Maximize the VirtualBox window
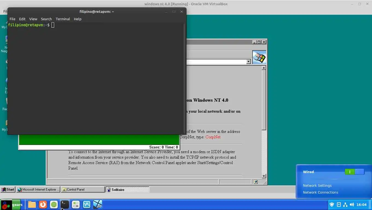Screen dimensions: 372x210 click(359, 4)
